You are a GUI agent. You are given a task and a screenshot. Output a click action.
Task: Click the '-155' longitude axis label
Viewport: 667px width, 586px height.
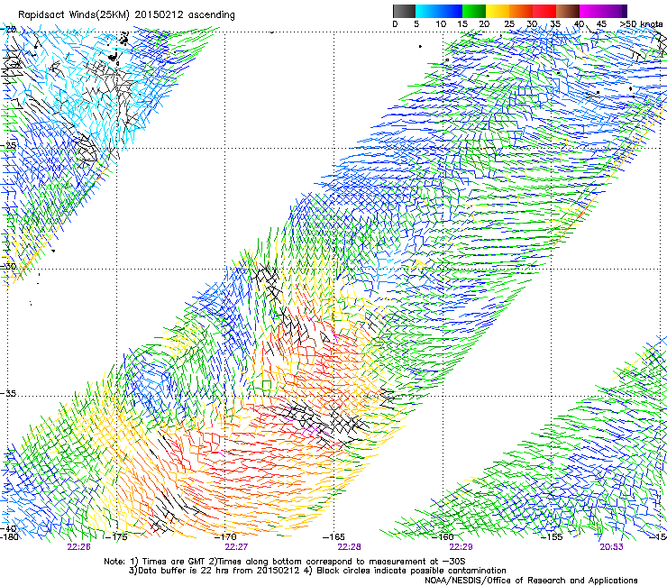pyautogui.click(x=552, y=536)
